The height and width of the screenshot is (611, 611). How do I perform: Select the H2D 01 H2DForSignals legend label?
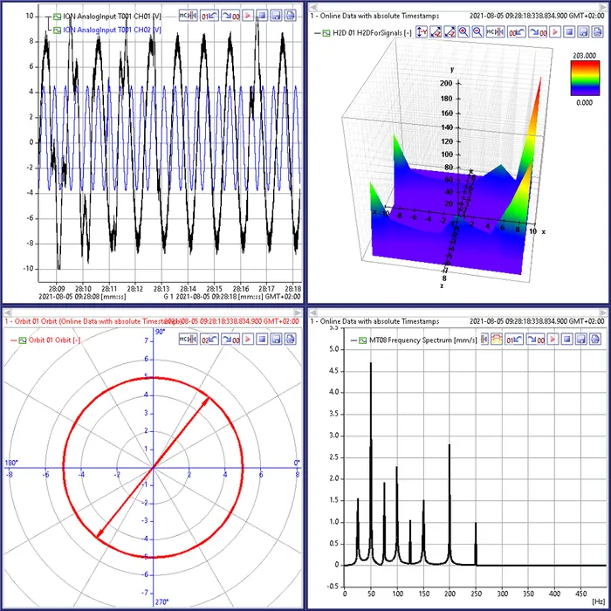coord(372,33)
